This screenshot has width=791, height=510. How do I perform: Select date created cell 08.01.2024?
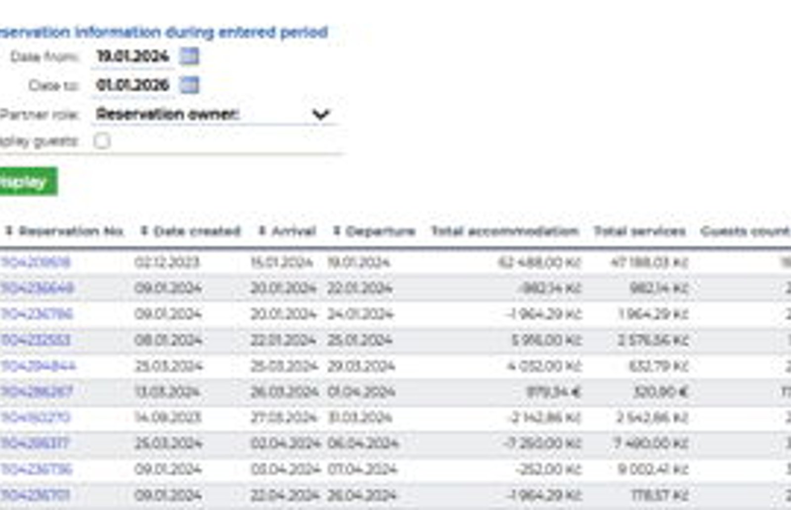point(168,340)
